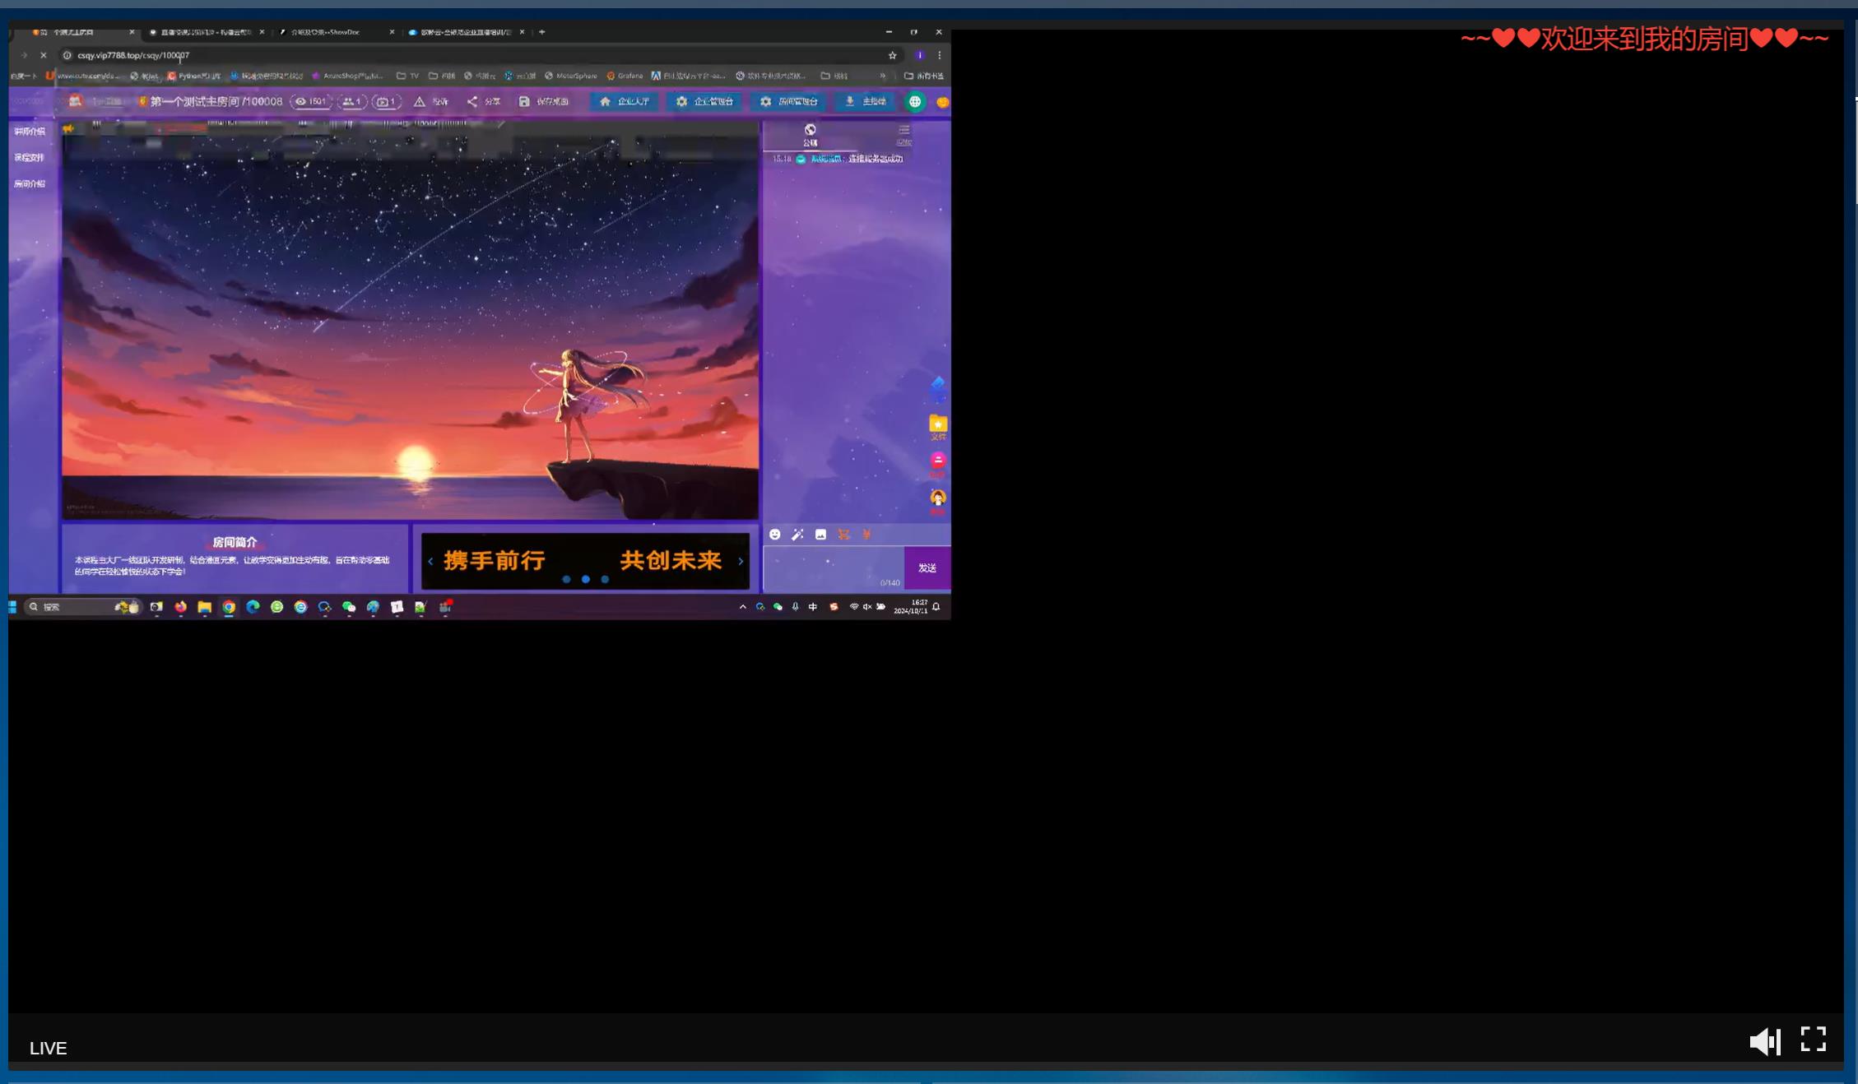Image resolution: width=1858 pixels, height=1084 pixels.
Task: Select the third banner carousel dot
Action: point(605,580)
